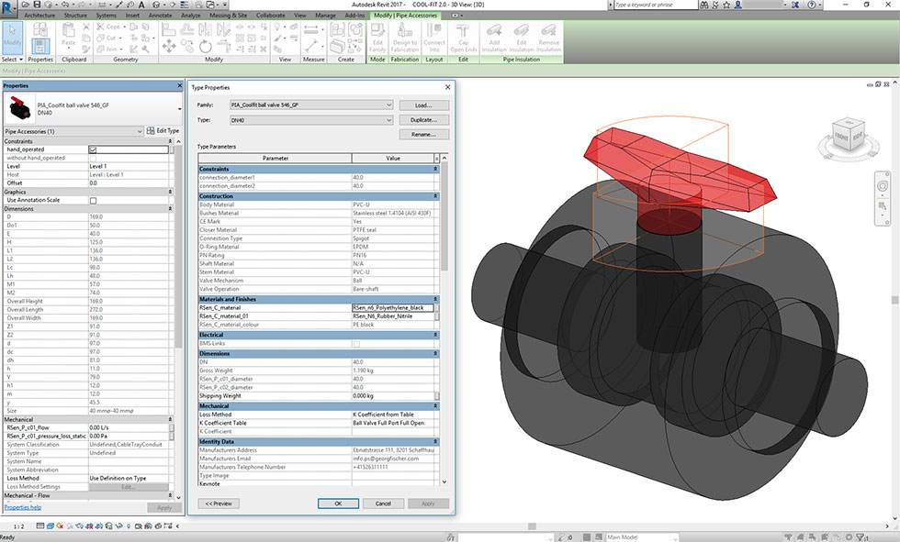The height and width of the screenshot is (542, 900).
Task: Click the << Preview button
Action: [x=219, y=503]
